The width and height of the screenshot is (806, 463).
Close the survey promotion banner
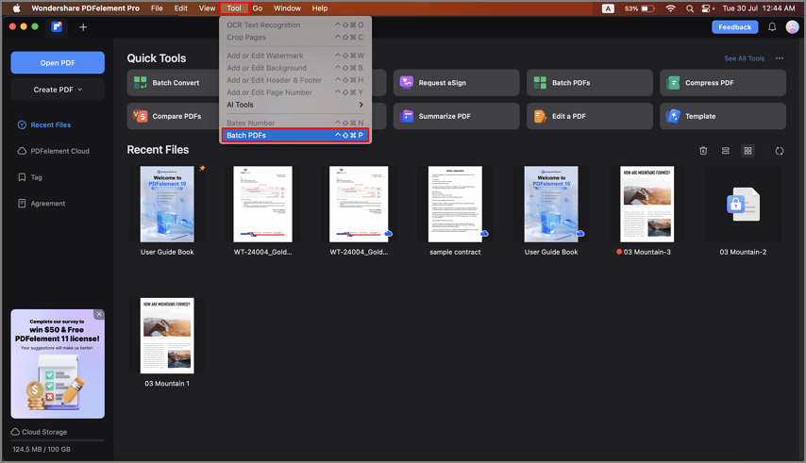click(99, 314)
